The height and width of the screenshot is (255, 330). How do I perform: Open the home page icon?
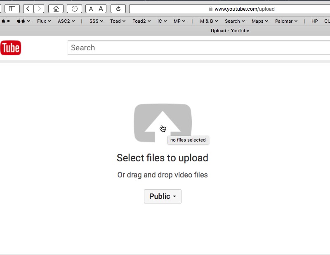tap(56, 9)
